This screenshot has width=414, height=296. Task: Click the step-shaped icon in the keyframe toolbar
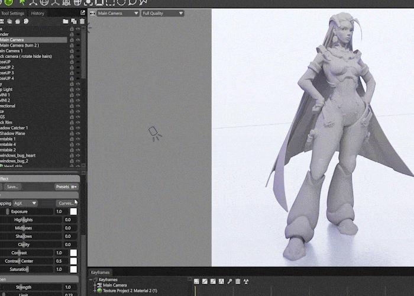click(x=213, y=281)
